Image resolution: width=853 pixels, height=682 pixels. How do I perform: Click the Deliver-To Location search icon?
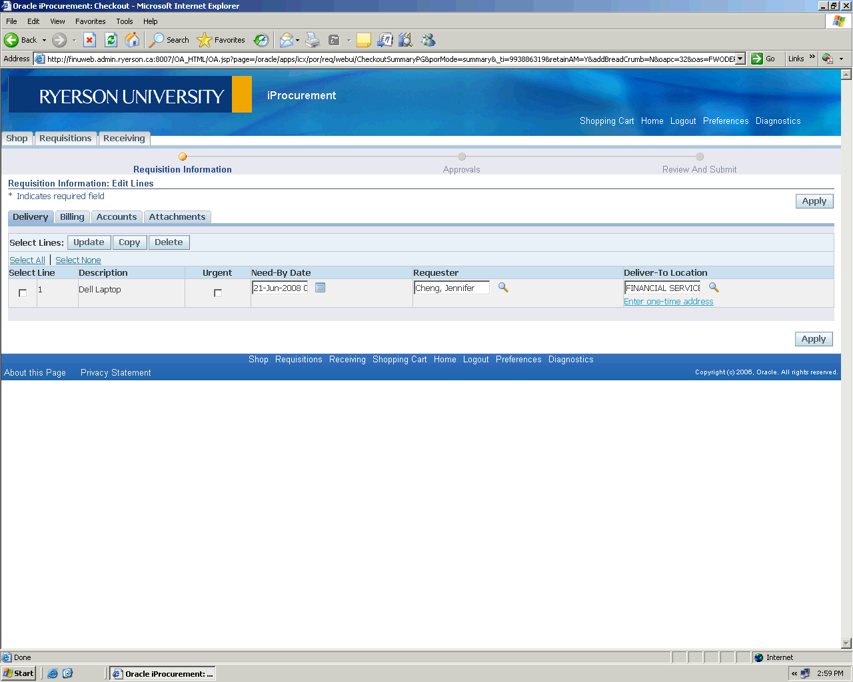pyautogui.click(x=714, y=288)
